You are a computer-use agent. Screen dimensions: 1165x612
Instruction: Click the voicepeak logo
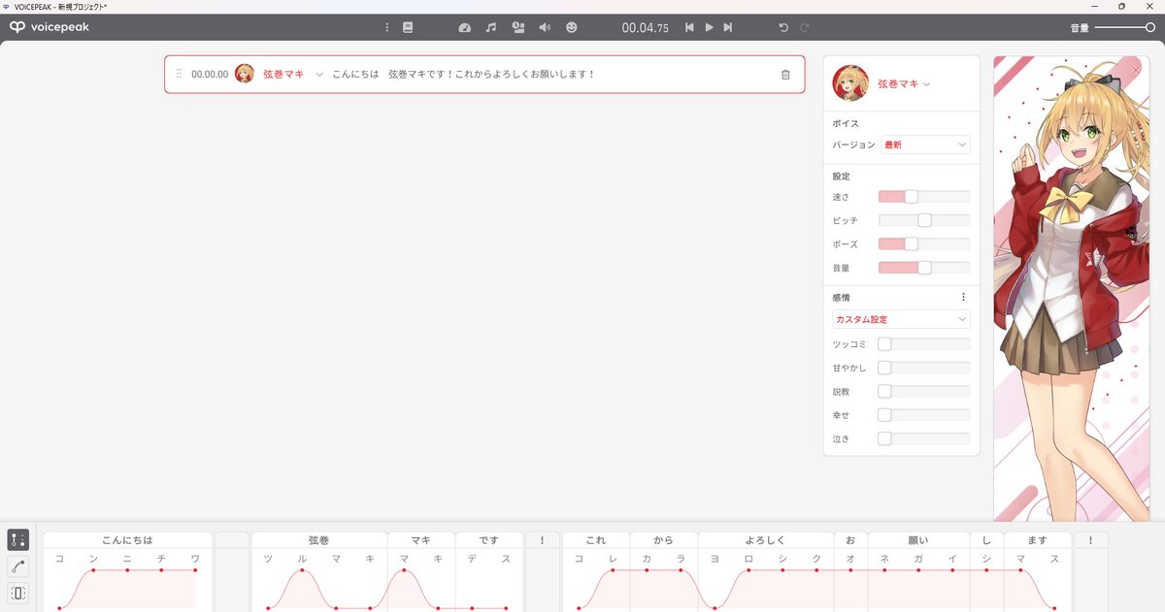[x=50, y=27]
